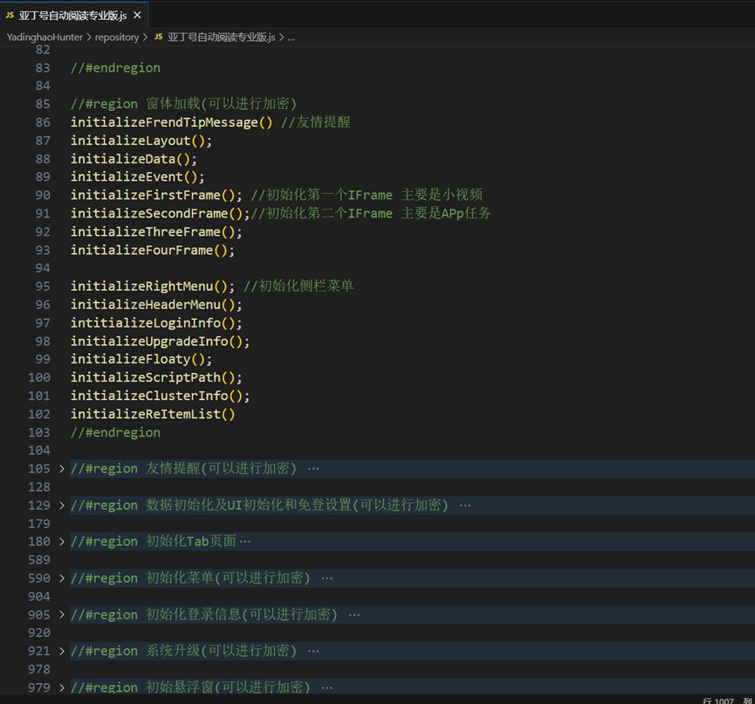The width and height of the screenshot is (755, 704).
Task: Click the initializeSecondFrame call
Action: click(x=160, y=213)
